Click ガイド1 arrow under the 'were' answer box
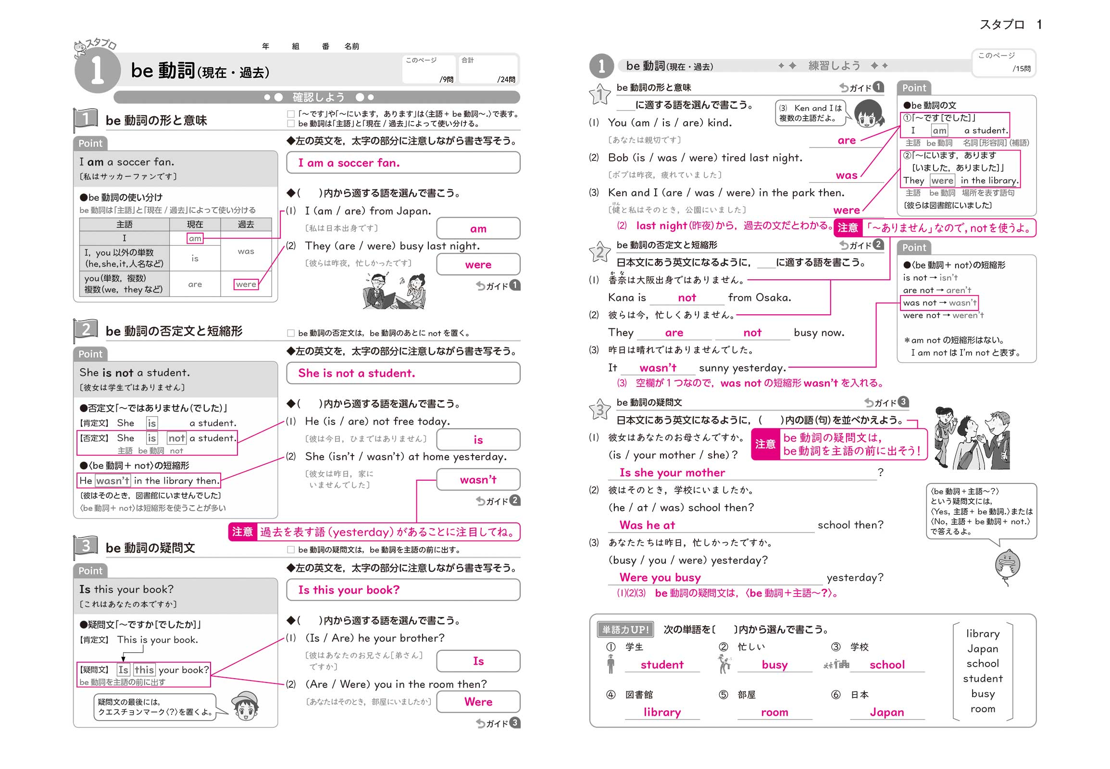Viewport: 1110px width, 769px height. pyautogui.click(x=498, y=285)
